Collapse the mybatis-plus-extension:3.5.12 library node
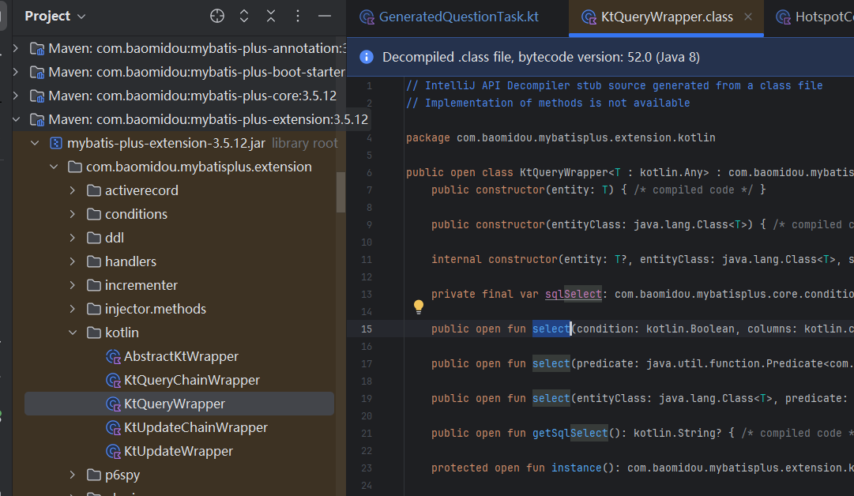The height and width of the screenshot is (496, 854). (16, 119)
